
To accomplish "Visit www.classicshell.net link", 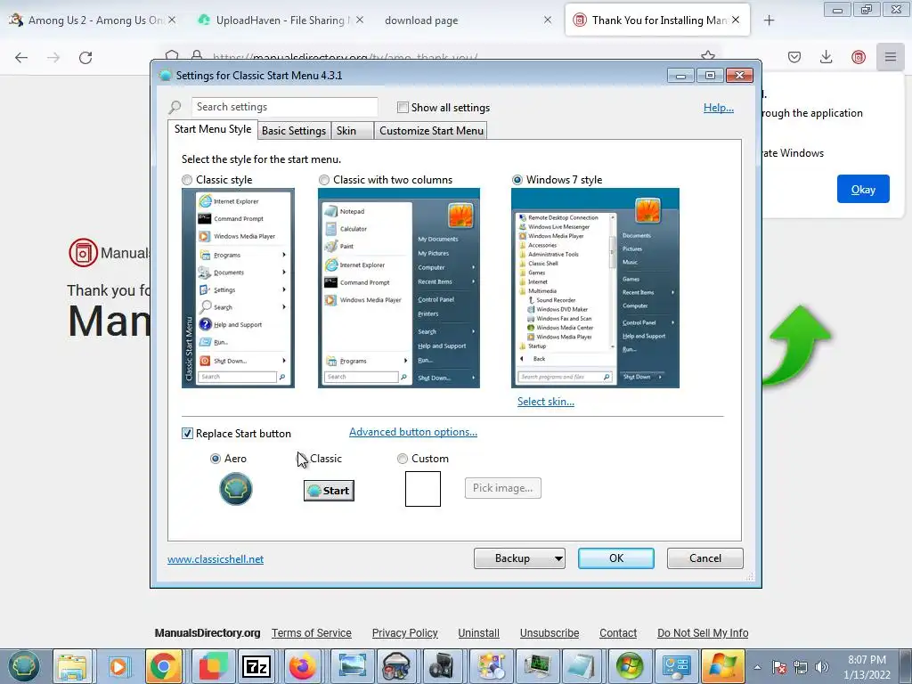I will 216,559.
